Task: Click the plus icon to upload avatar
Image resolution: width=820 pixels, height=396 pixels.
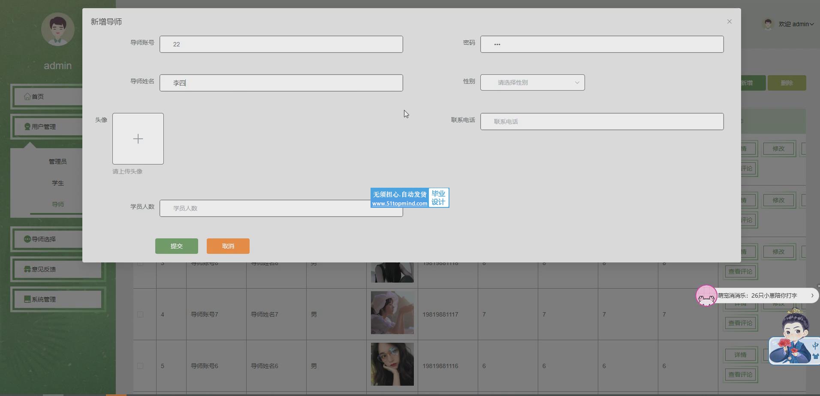Action: [138, 139]
